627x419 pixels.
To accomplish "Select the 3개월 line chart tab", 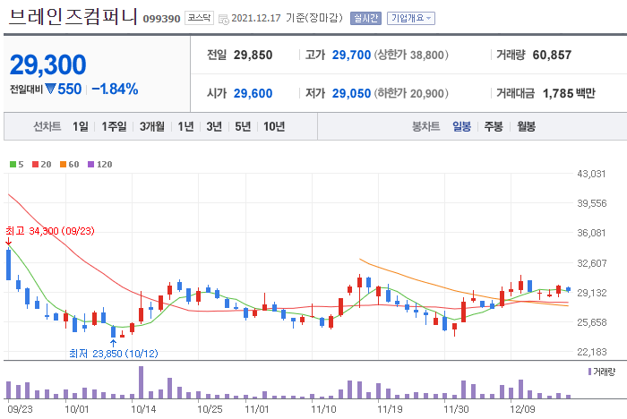I will 152,127.
